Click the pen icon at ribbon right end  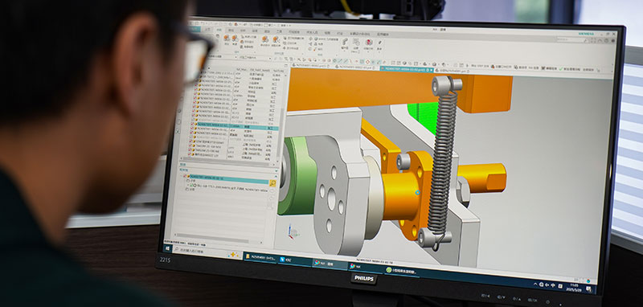pos(379,43)
